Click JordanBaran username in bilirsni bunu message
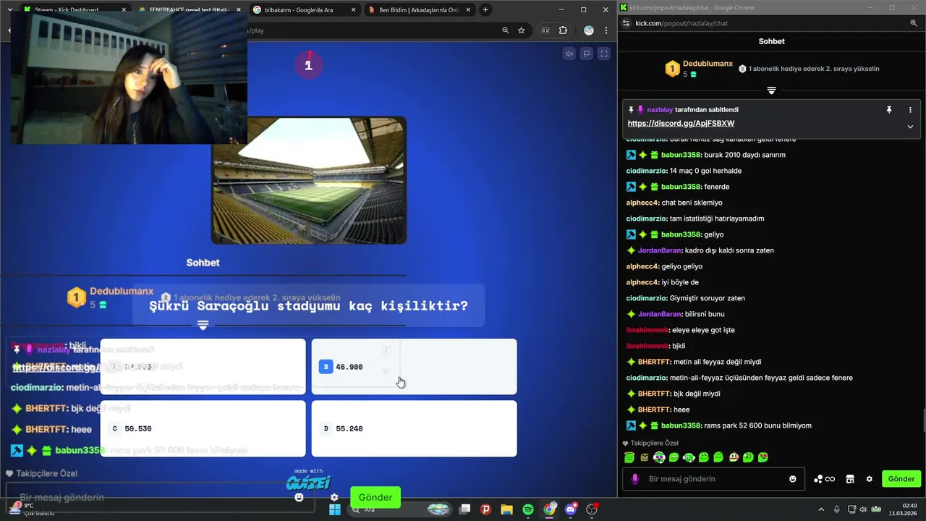Viewport: 926px width, 521px height. pos(660,314)
